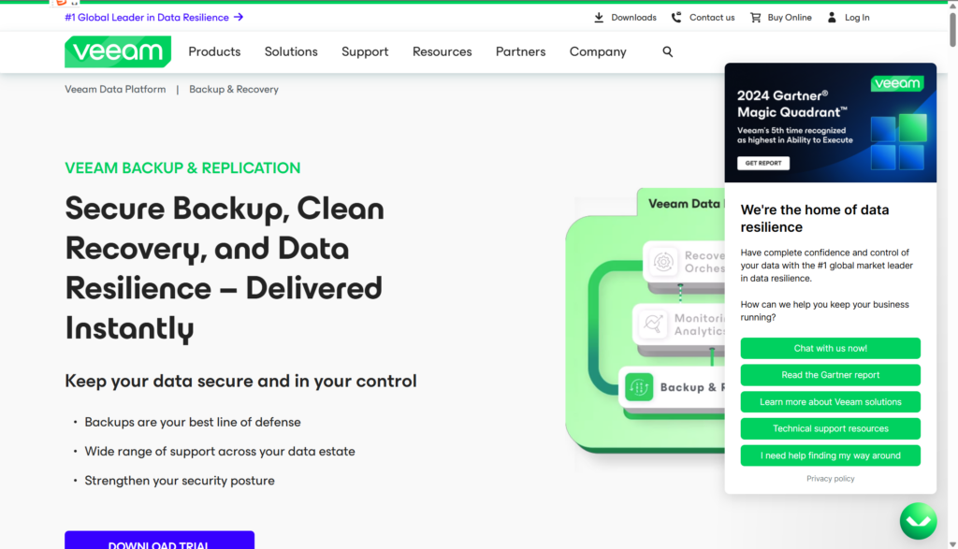Click the Backup & Recovery diagram icon
This screenshot has width=958, height=549.
(x=639, y=387)
